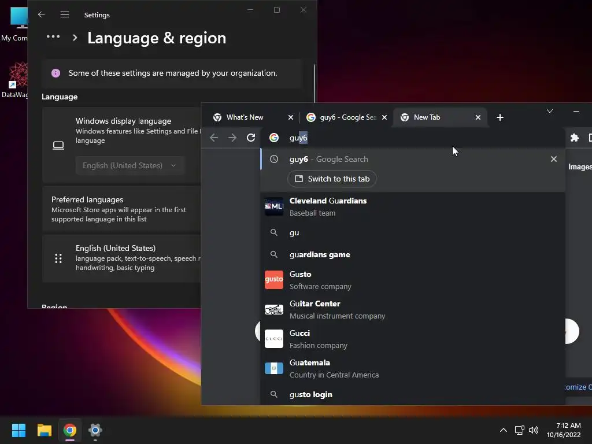Open the Windows display language dropdown
592x444 pixels.
130,165
